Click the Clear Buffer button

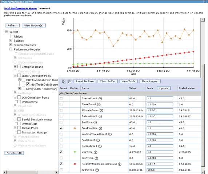(108, 81)
